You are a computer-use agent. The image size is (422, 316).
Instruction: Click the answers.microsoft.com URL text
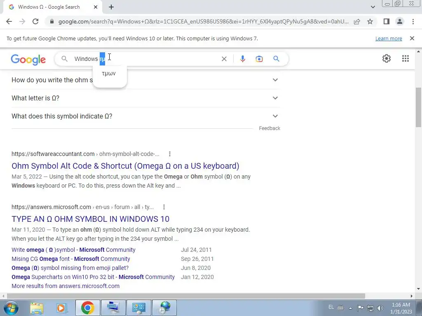click(x=51, y=207)
